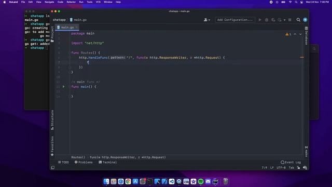Open Google Chrome from the Dock
Screen dimensions: 332x187
[128, 181]
